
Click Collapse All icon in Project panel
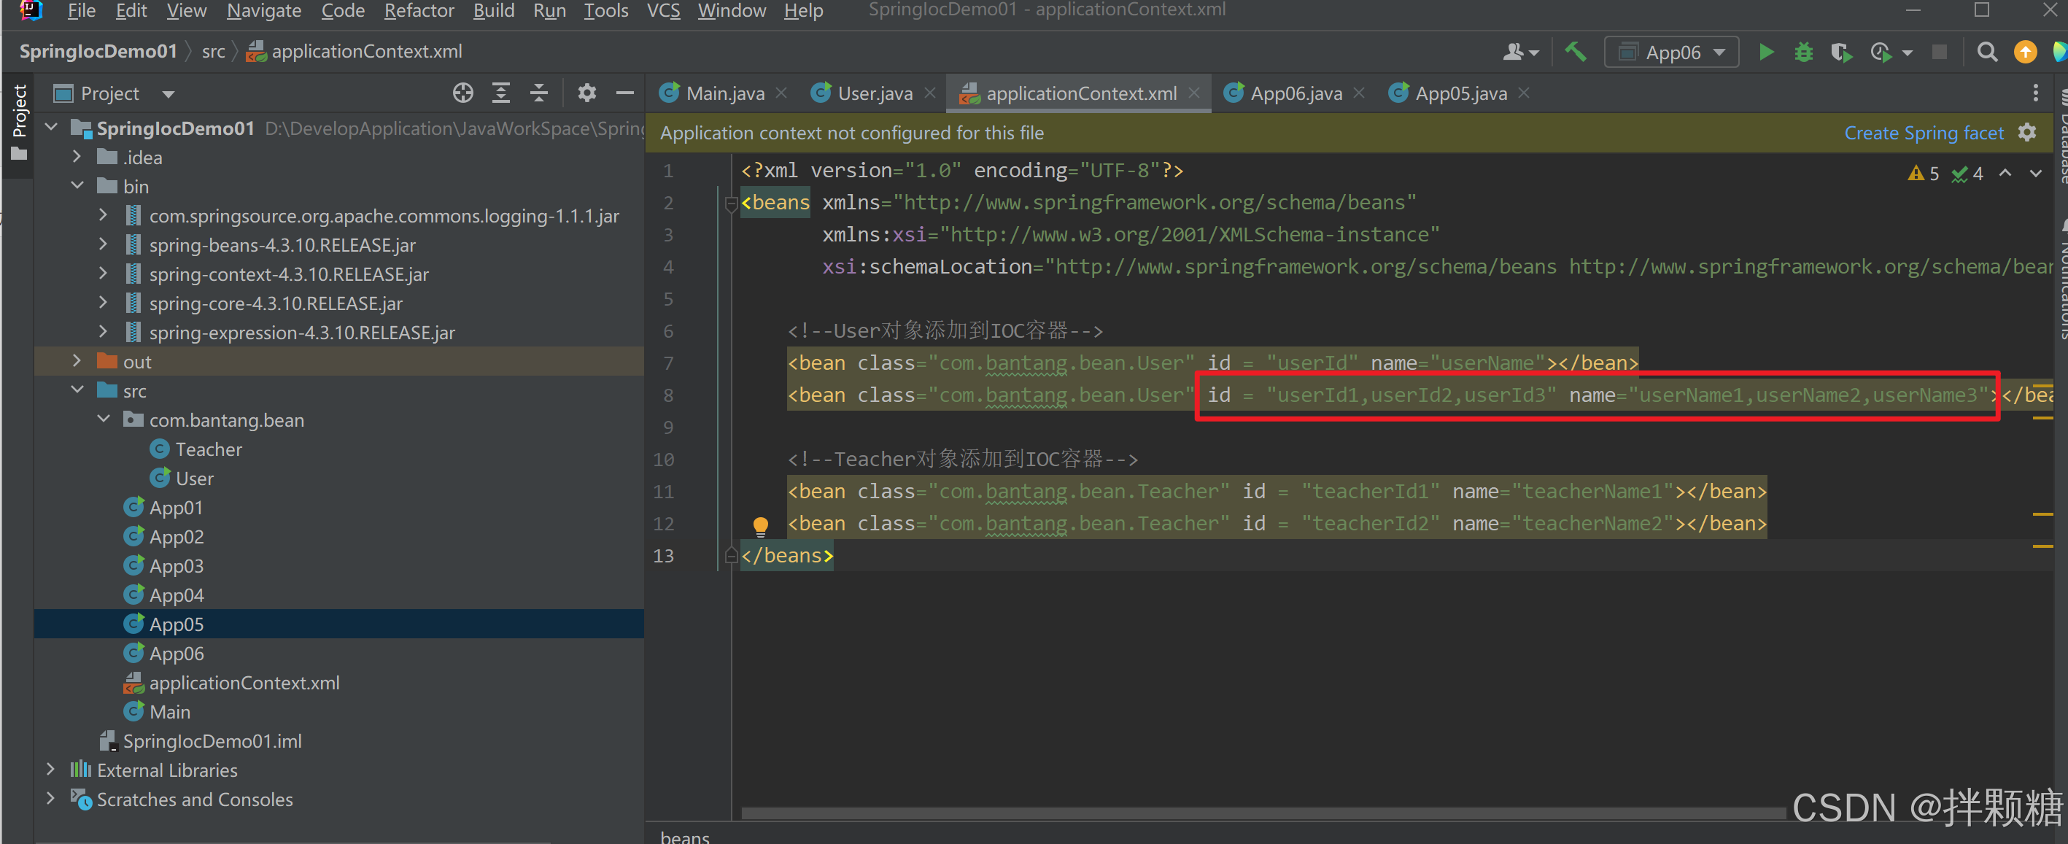[x=538, y=93]
